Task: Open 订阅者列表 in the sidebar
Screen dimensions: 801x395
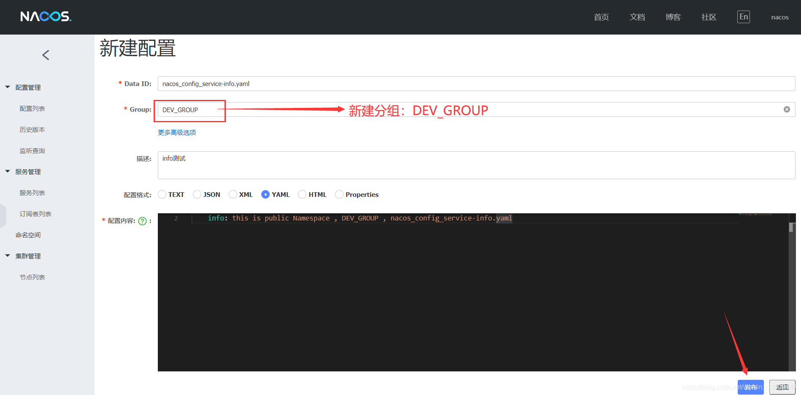Action: coord(35,214)
